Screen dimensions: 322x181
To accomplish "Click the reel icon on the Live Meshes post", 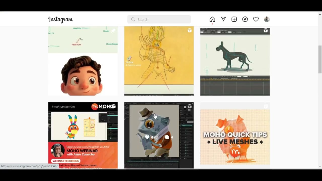I will [265, 106].
